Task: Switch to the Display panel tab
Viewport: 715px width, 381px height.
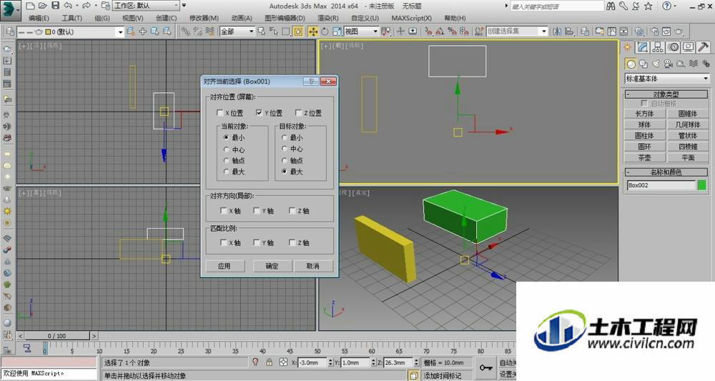Action: [x=688, y=47]
